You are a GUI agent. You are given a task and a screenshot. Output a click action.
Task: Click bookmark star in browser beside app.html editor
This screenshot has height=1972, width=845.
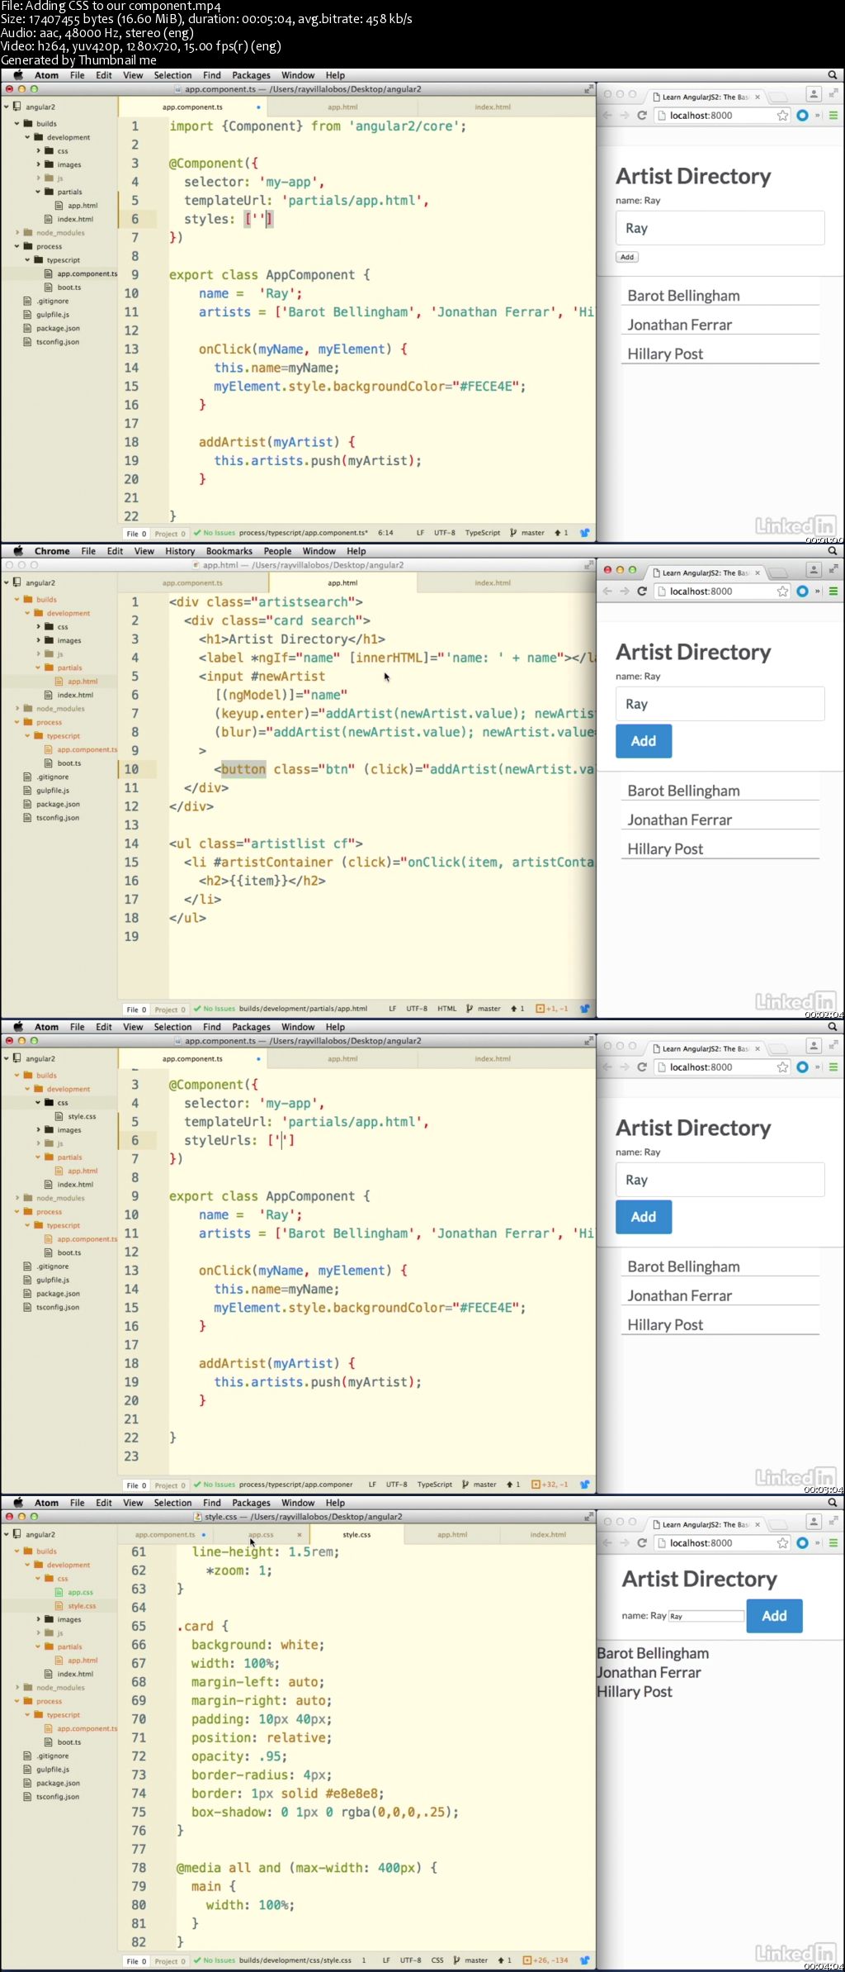point(782,592)
